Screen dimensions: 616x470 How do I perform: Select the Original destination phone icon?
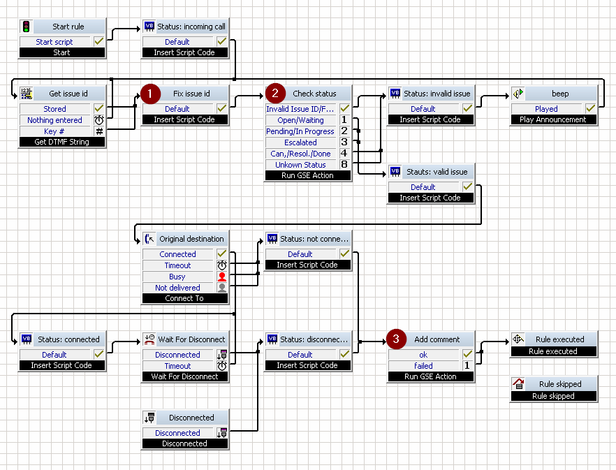149,239
